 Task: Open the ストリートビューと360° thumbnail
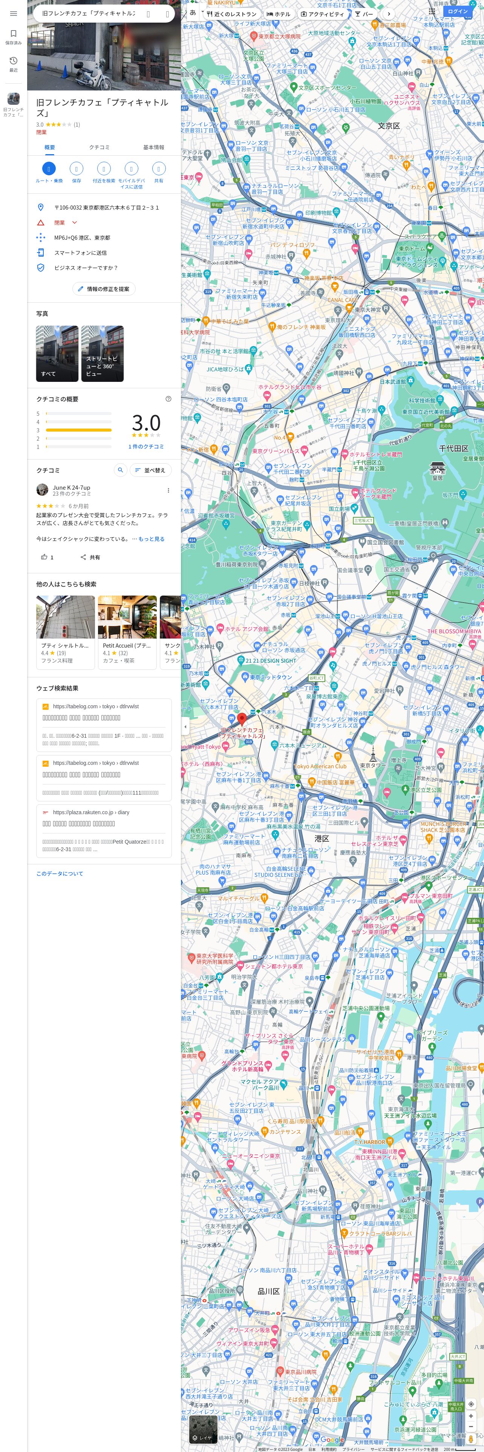coord(102,354)
